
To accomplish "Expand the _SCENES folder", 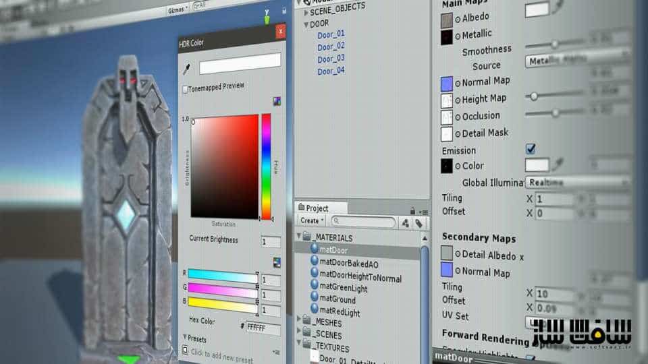I will [x=299, y=330].
